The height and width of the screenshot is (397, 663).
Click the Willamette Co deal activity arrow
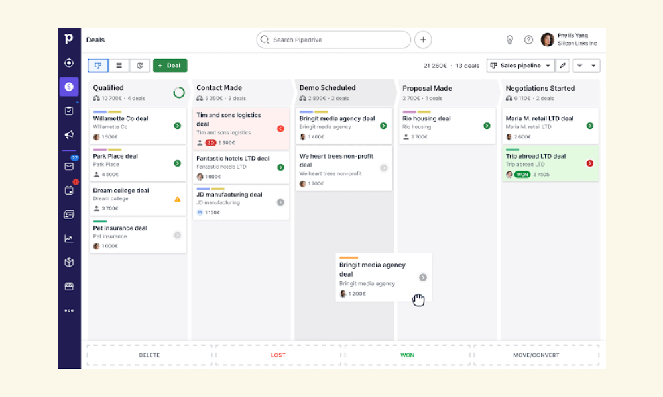pos(178,126)
